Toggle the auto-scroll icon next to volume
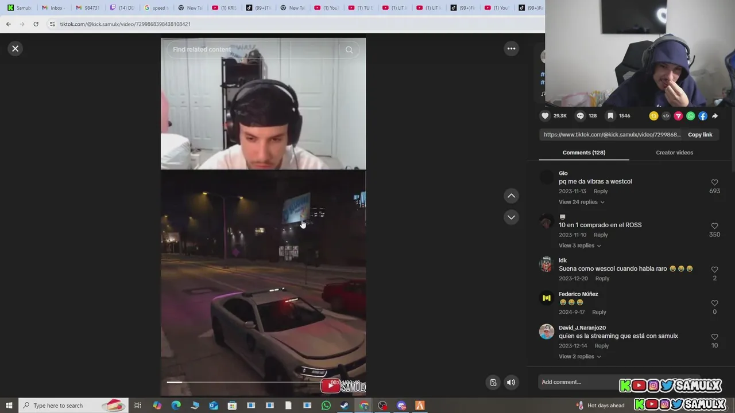Screen dimensions: 735x413 [x=493, y=383]
